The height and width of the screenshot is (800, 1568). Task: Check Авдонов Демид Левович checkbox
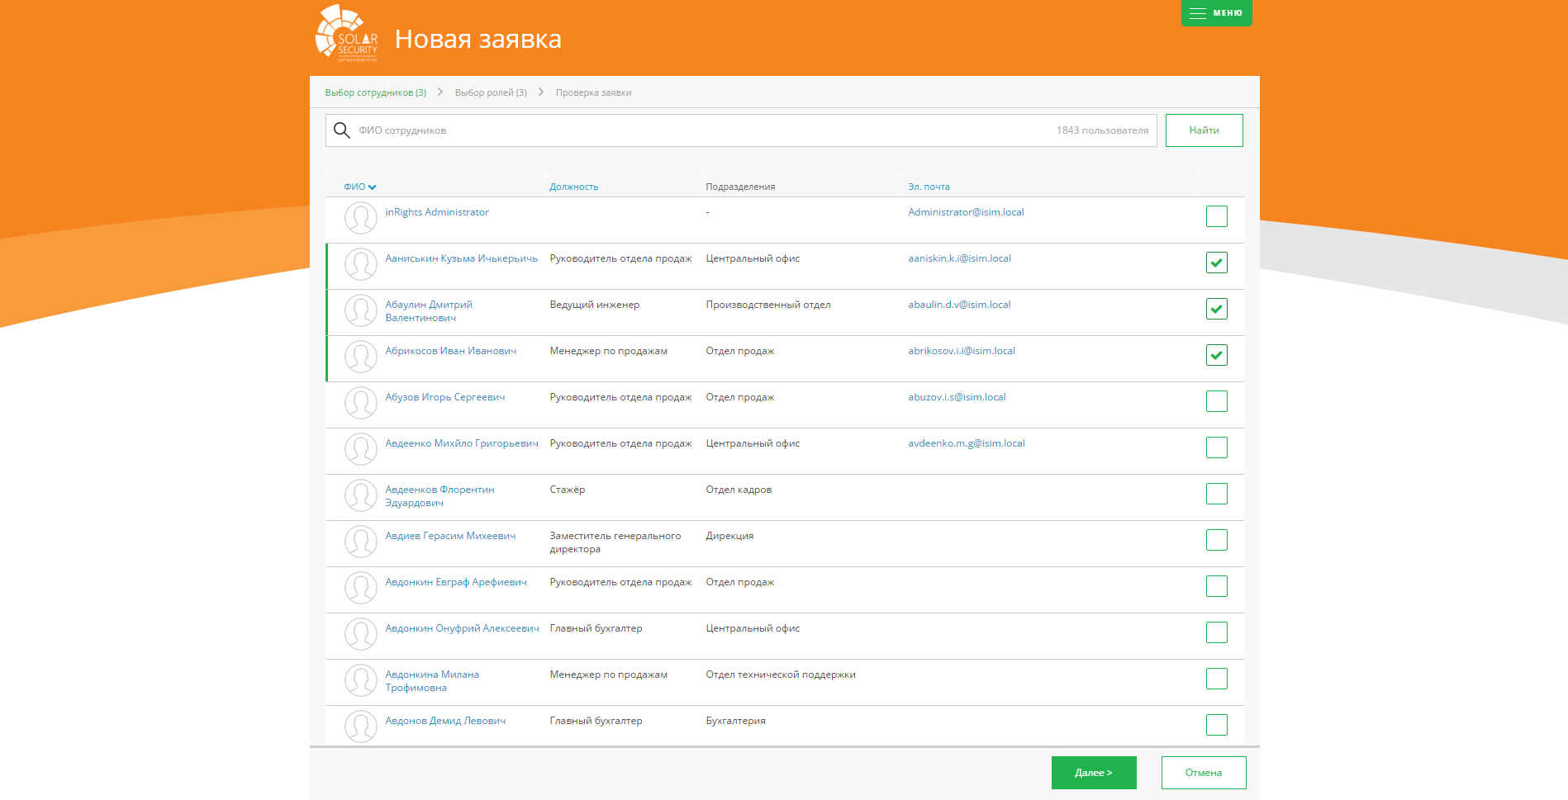[1217, 725]
